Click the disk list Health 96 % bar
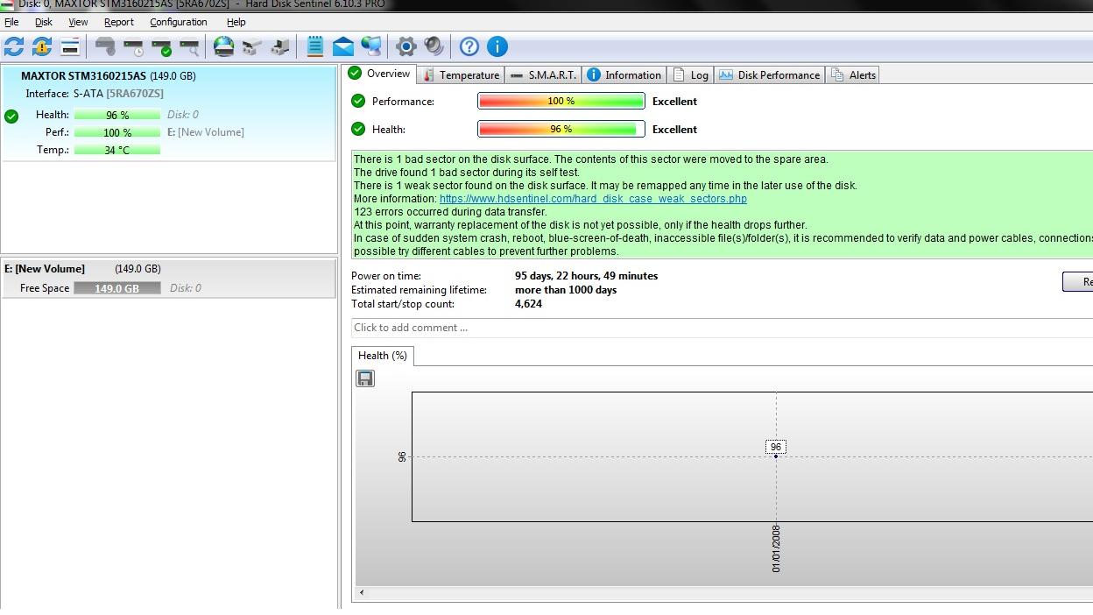This screenshot has width=1093, height=615. tap(117, 115)
